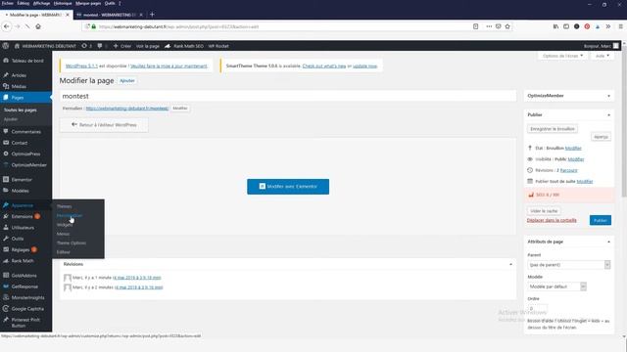Click the browser home icon
The width and height of the screenshot is (627, 352).
point(38,26)
